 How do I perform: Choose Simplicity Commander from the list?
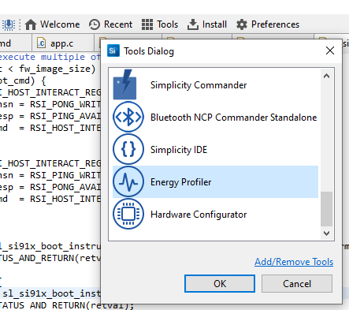pos(215,84)
